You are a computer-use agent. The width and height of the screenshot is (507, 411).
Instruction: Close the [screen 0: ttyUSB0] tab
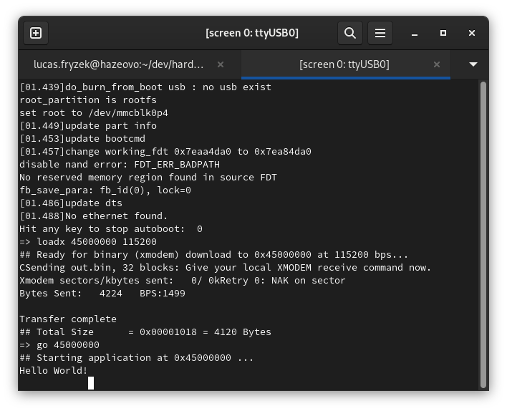coord(435,64)
